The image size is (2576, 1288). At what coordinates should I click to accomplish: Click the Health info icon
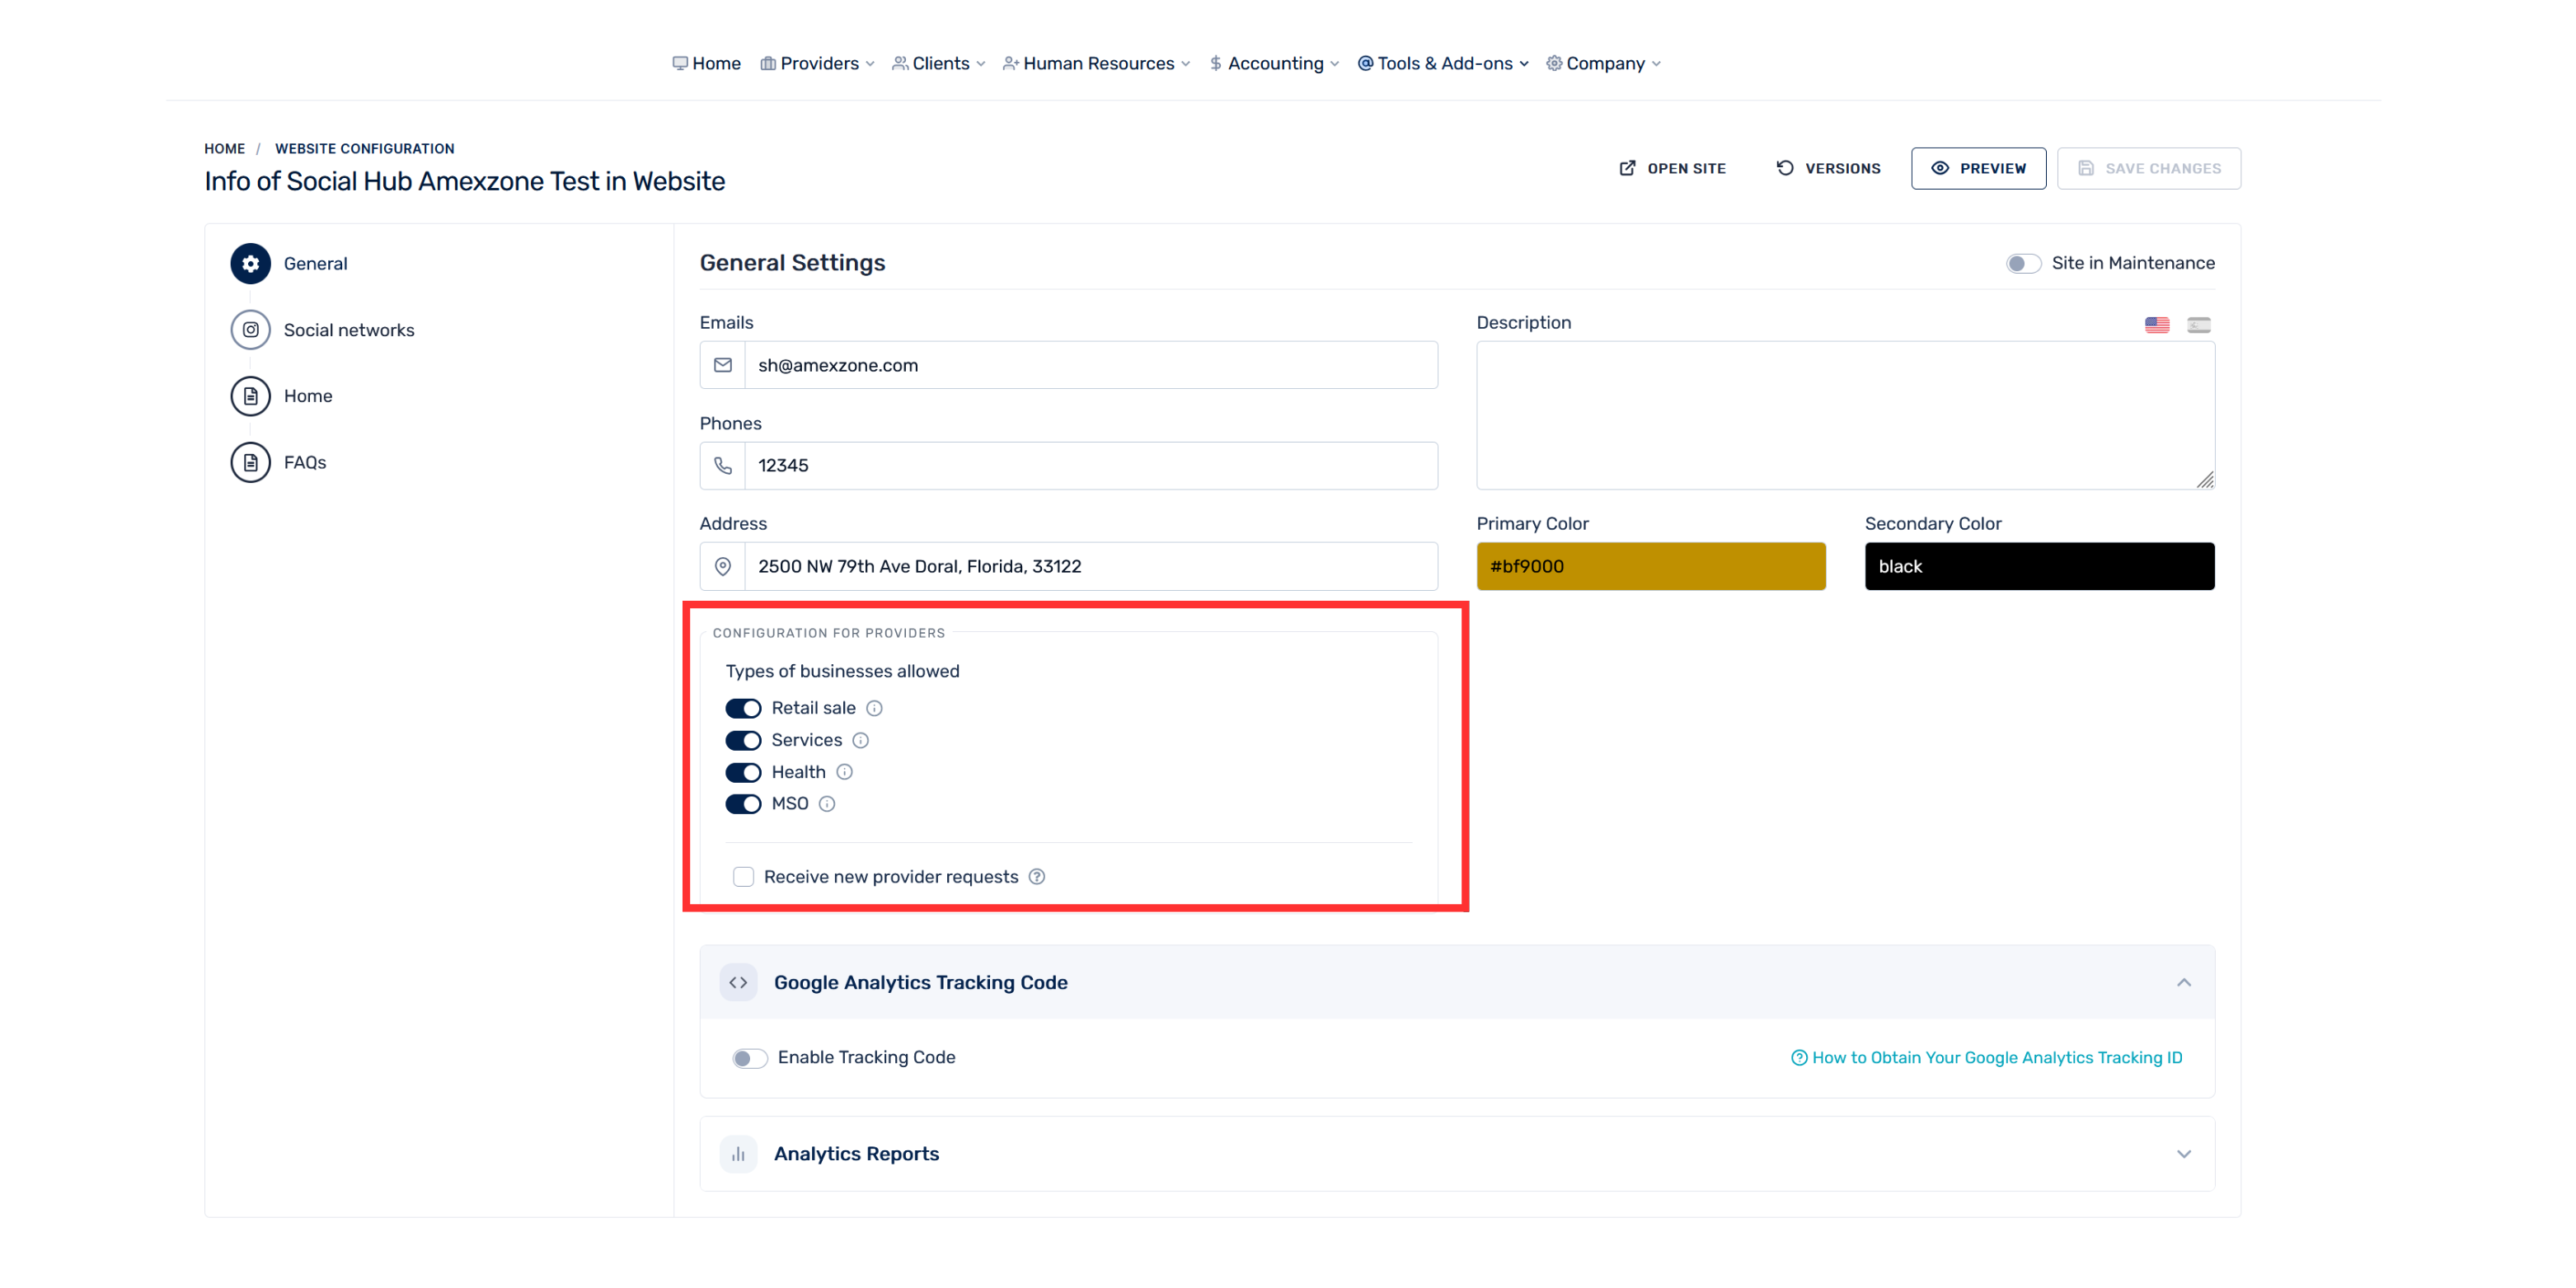pyautogui.click(x=844, y=772)
